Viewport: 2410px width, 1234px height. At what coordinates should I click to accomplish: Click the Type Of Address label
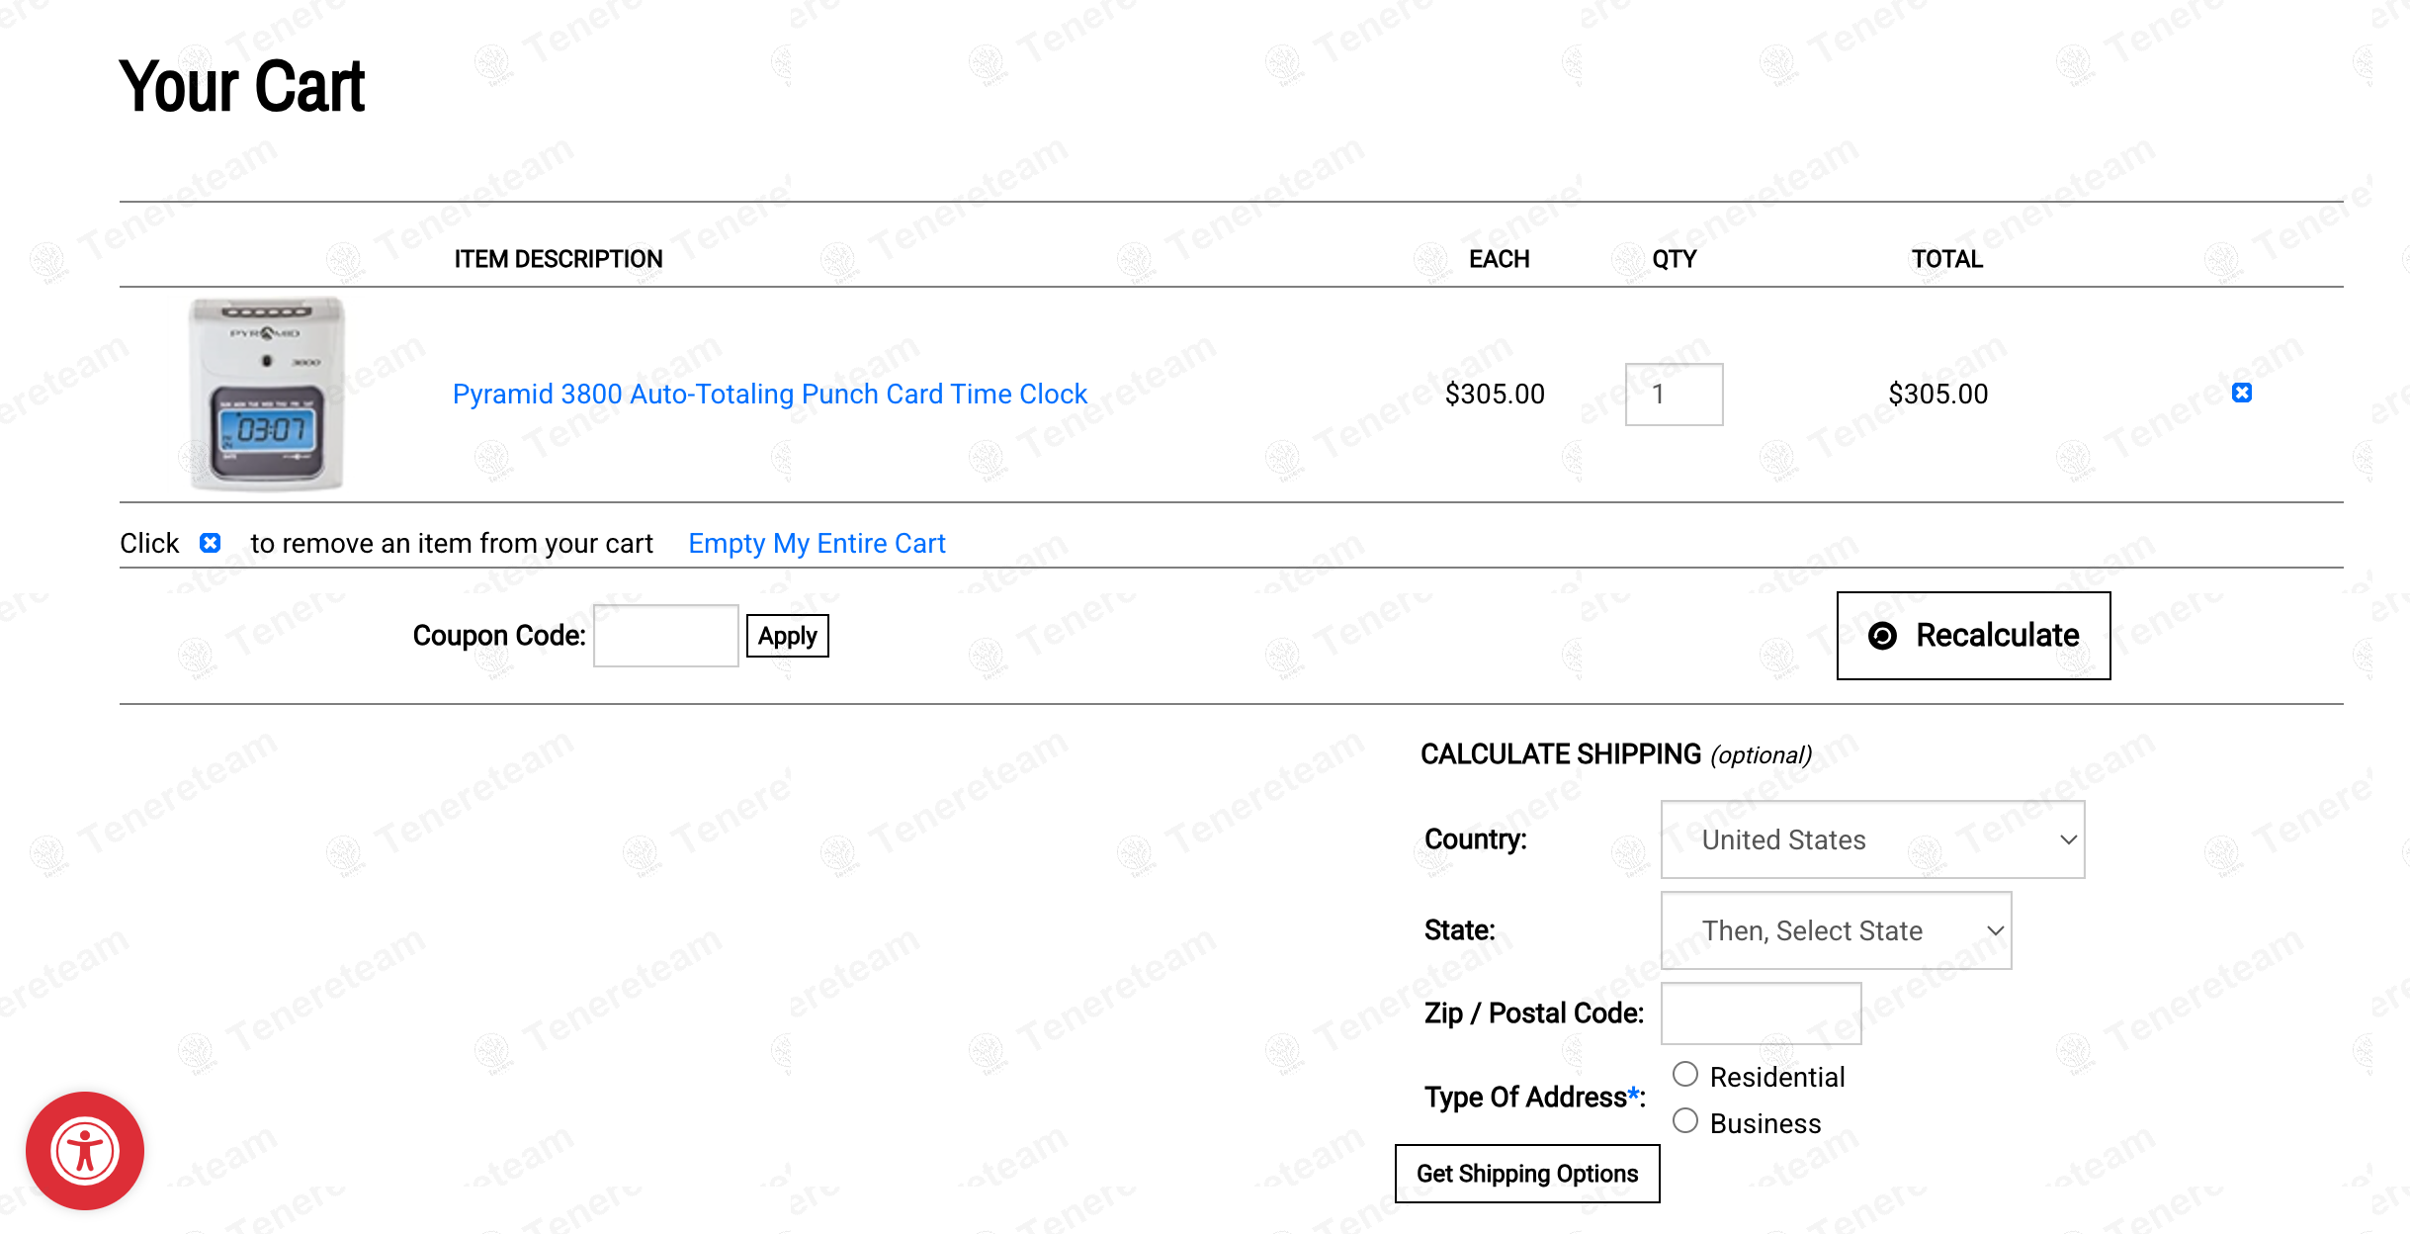1534,1097
